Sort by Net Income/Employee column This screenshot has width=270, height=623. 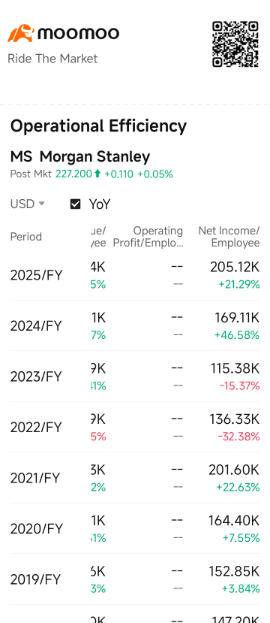[229, 237]
